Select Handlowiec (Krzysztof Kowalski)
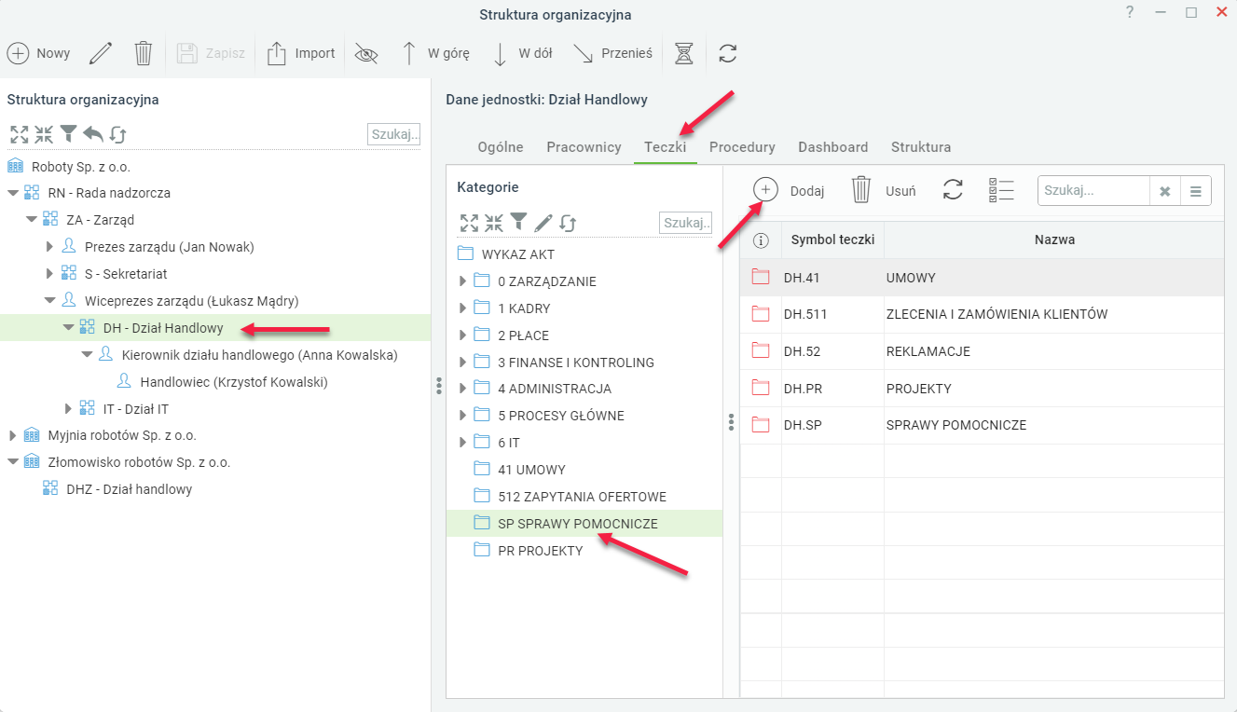The height and width of the screenshot is (712, 1237). pos(234,382)
